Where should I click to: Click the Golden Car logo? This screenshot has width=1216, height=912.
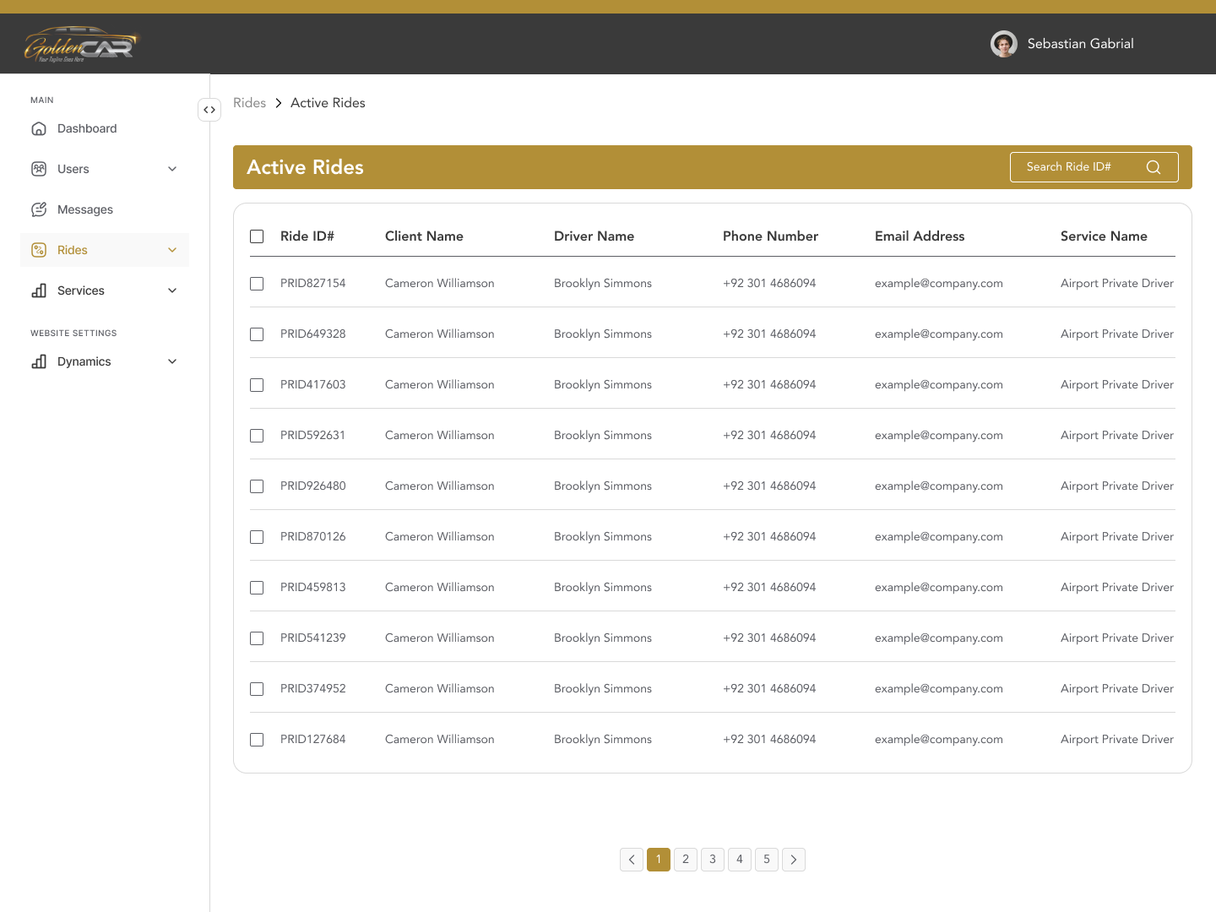[81, 45]
